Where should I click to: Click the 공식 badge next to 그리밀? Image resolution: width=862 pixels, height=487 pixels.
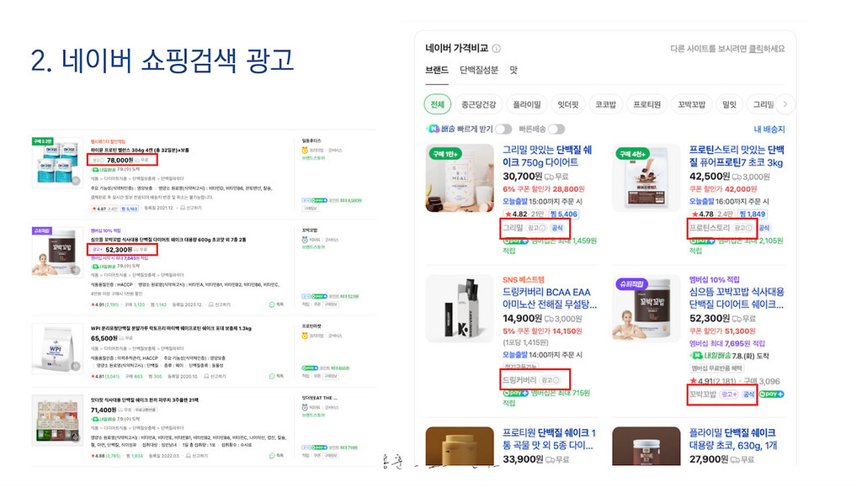point(557,228)
